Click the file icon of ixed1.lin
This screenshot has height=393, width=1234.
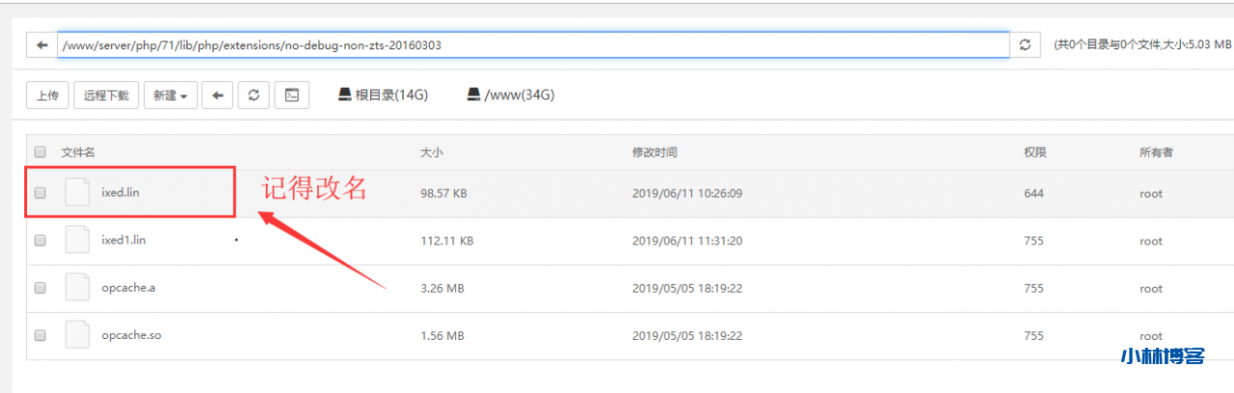coord(77,241)
